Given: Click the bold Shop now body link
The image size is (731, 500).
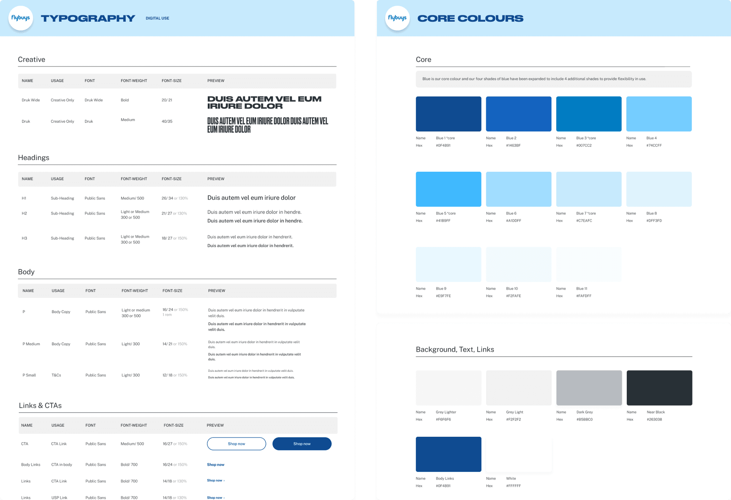Looking at the screenshot, I should (216, 465).
